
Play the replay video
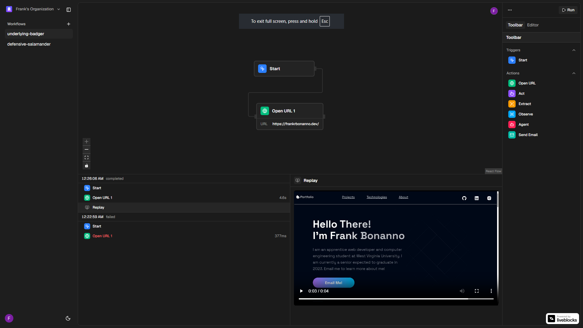point(301,291)
